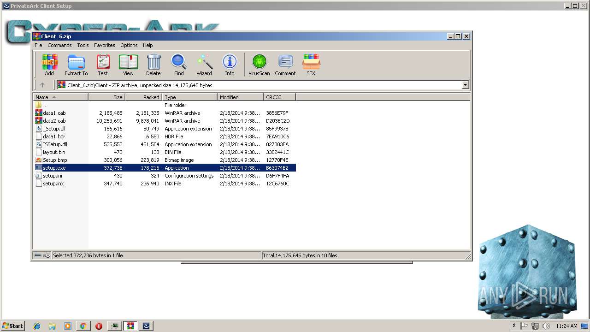Click the taskbar clock showing 11:24 AM
Screen dimensions: 590x332
point(566,326)
